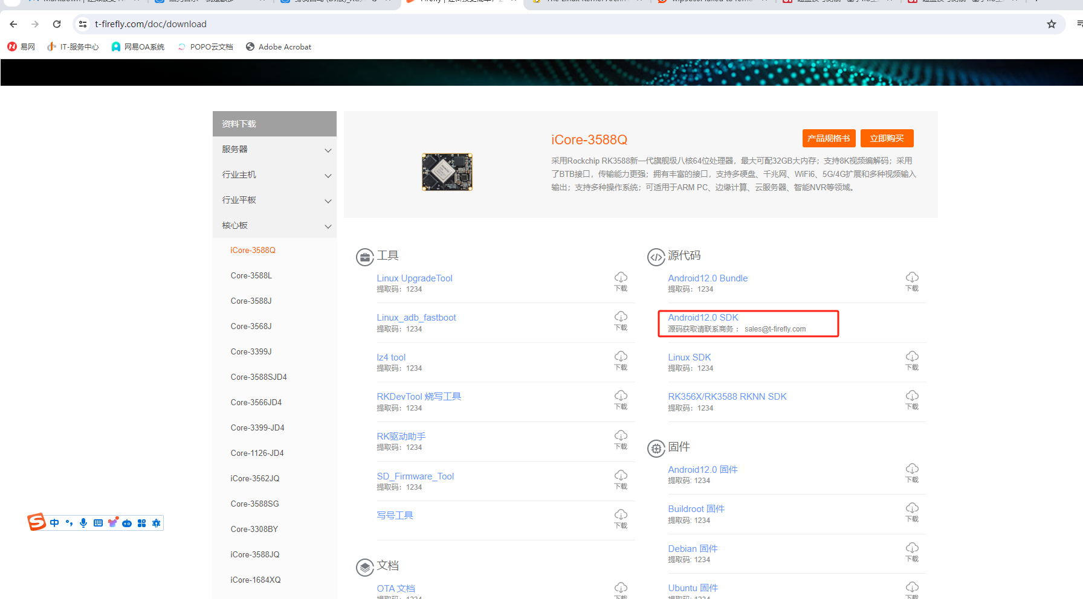
Task: Collapse the 核心板 sidebar section
Action: tap(274, 225)
